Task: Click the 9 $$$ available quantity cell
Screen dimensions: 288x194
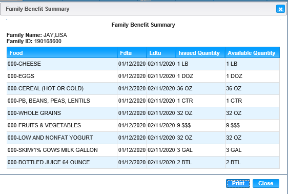Action: (x=252, y=125)
